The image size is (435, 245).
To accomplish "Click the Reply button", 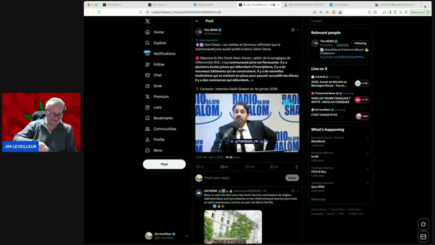I will [x=292, y=178].
